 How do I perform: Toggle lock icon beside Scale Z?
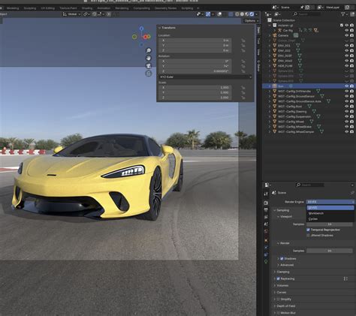(x=243, y=98)
